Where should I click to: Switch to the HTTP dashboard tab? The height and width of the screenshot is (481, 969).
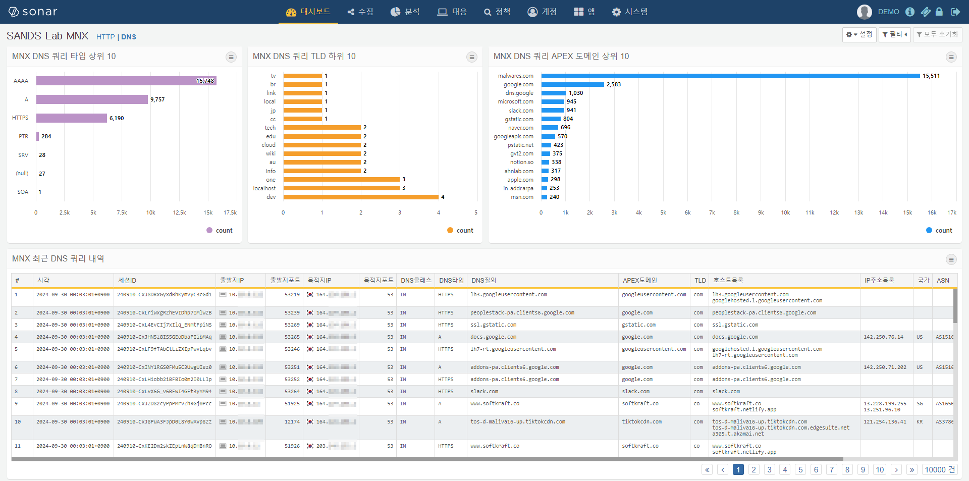(105, 37)
